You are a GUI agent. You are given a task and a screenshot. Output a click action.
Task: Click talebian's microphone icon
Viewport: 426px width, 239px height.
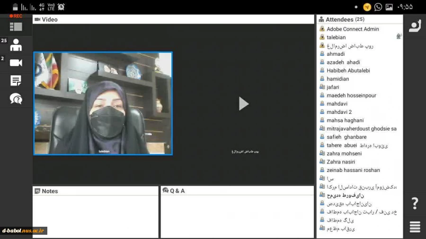point(399,36)
